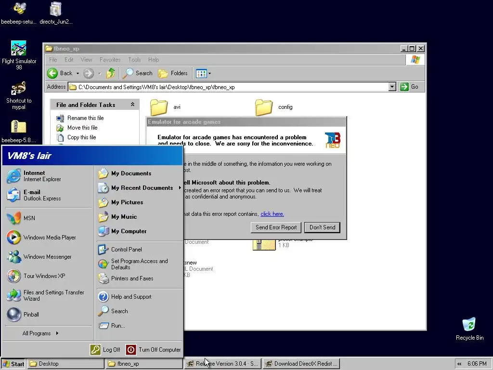
Task: Open the Favorites menu
Action: pos(110,59)
